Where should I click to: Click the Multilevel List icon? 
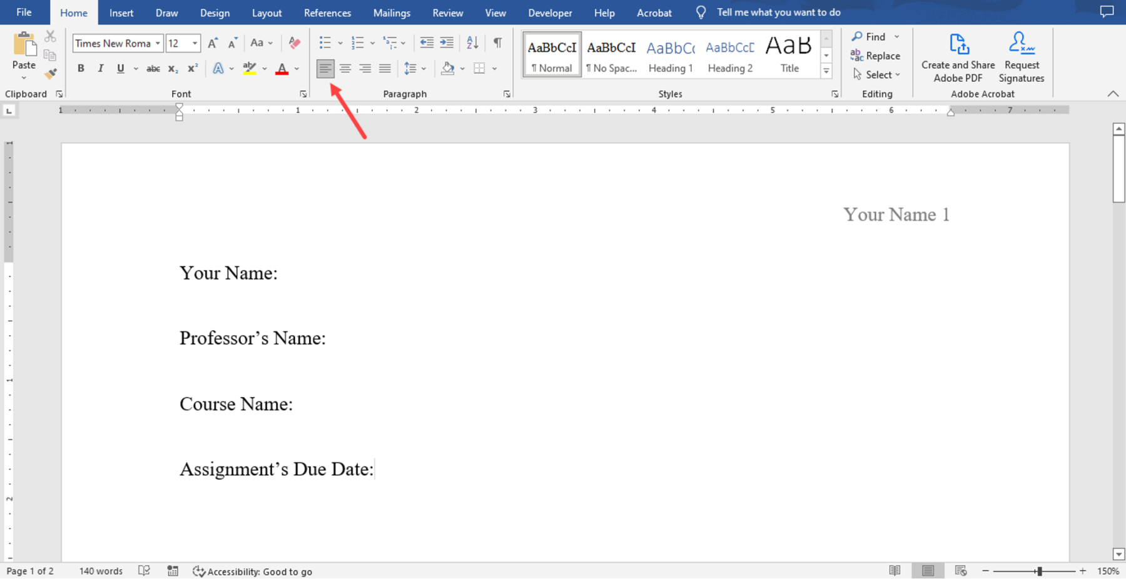390,43
